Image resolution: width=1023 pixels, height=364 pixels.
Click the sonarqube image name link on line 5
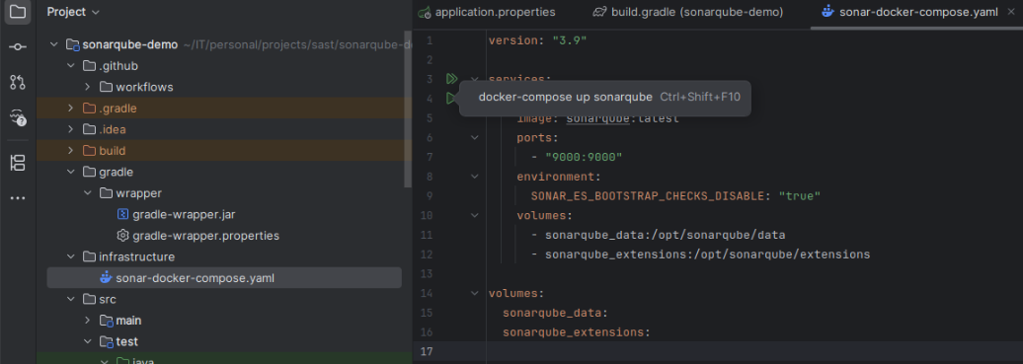pyautogui.click(x=597, y=118)
